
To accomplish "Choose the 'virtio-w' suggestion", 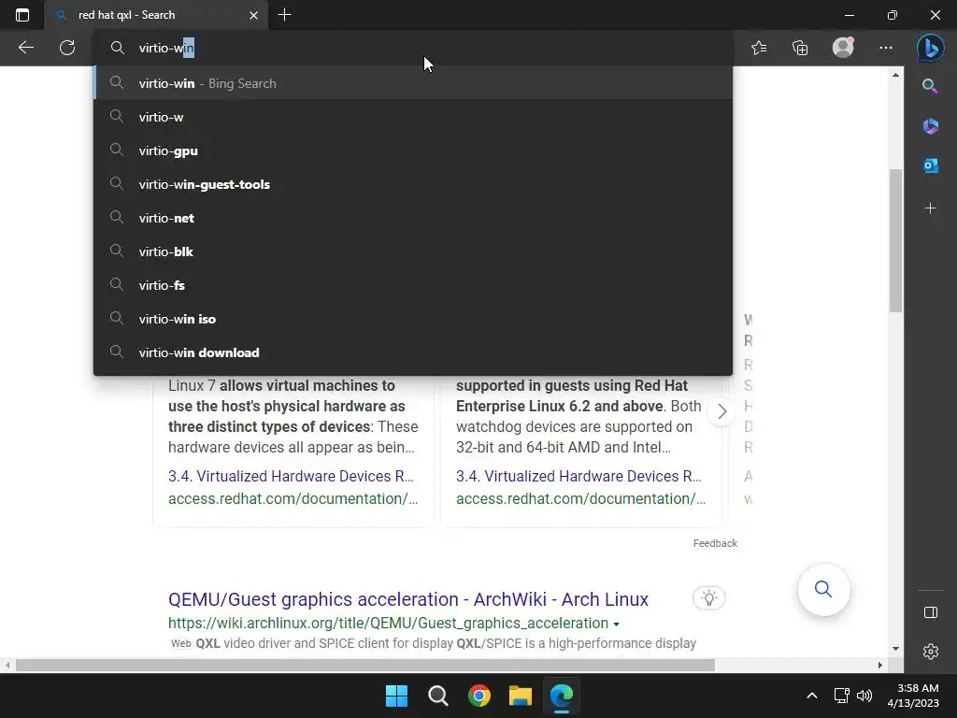I will coord(413,117).
